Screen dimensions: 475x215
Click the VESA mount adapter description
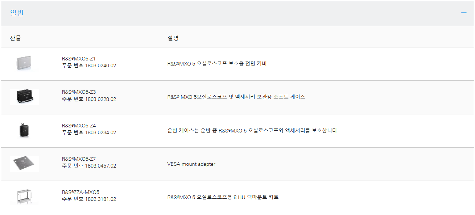coord(191,164)
